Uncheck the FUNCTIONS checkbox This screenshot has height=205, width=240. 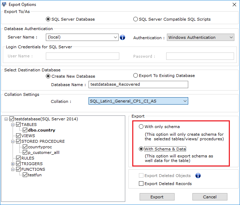(x=18, y=169)
